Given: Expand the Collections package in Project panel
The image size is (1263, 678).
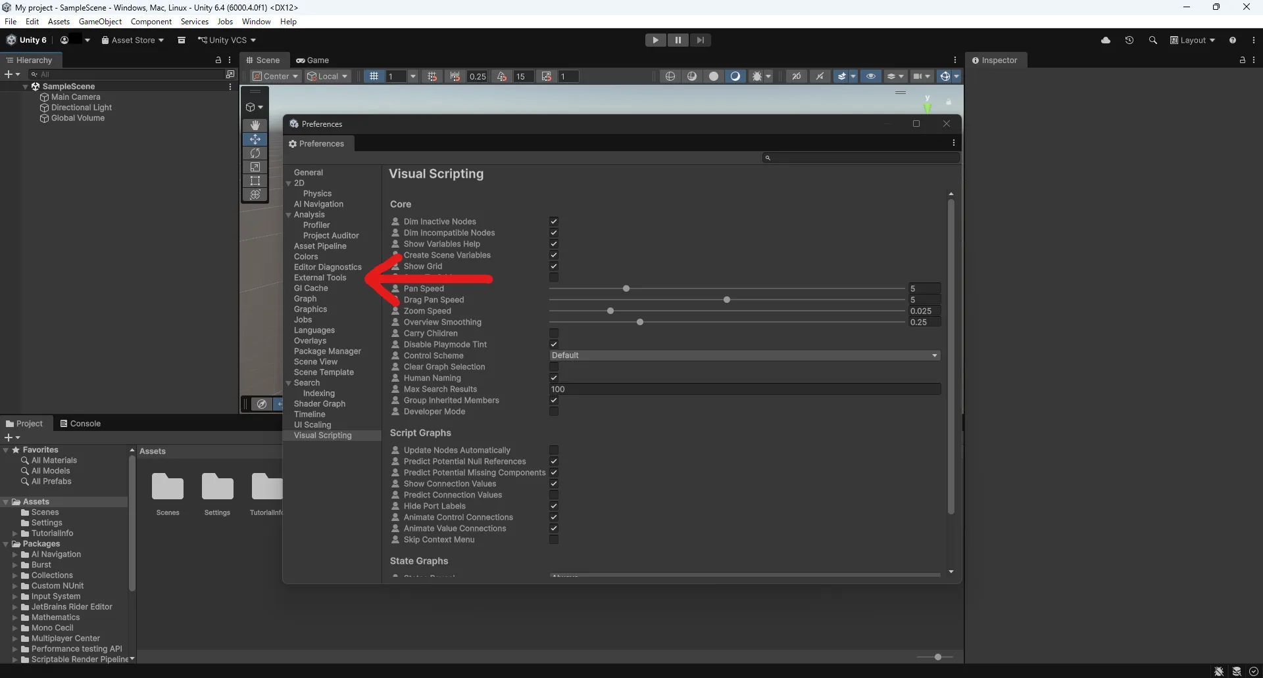Looking at the screenshot, I should tap(14, 575).
